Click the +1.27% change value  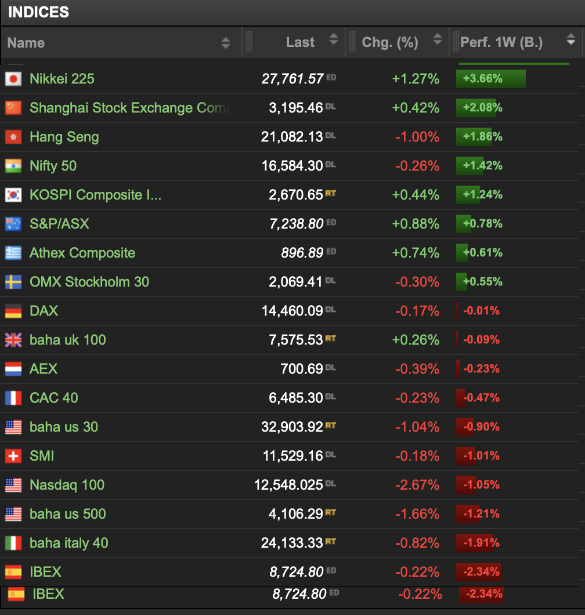click(x=416, y=79)
